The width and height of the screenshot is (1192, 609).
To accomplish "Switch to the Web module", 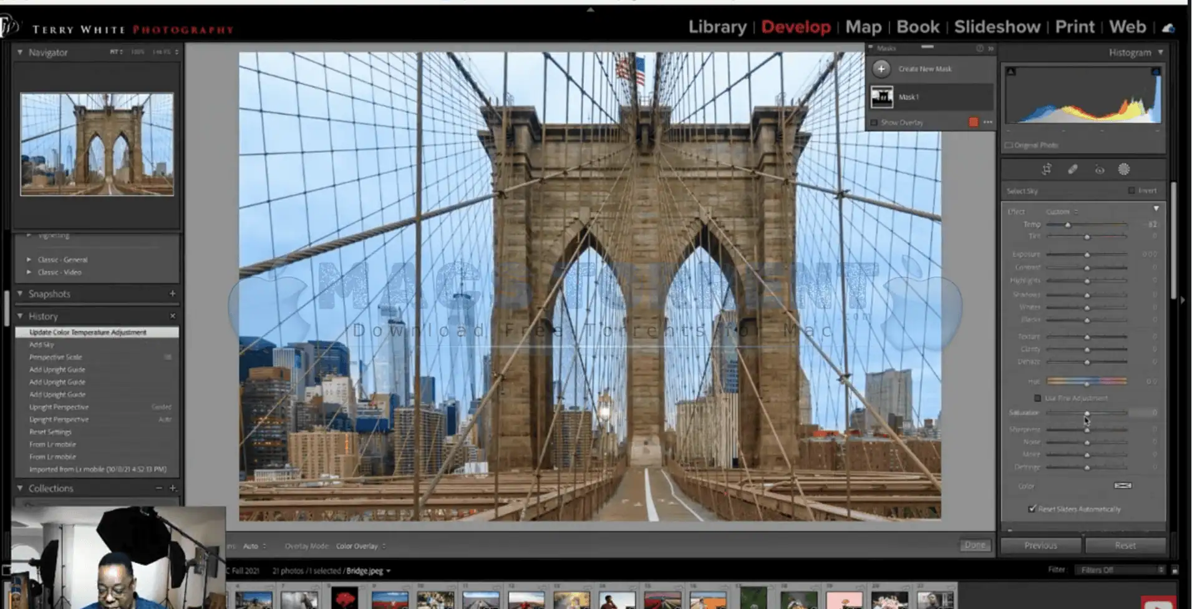I will [1127, 27].
